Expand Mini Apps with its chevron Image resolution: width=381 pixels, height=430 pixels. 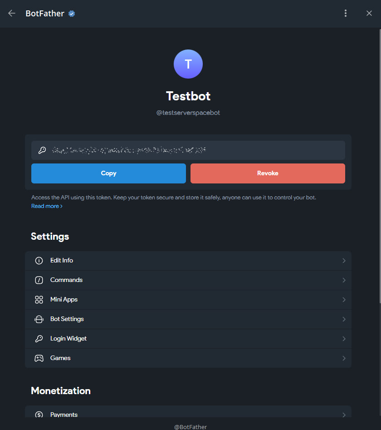pos(344,300)
